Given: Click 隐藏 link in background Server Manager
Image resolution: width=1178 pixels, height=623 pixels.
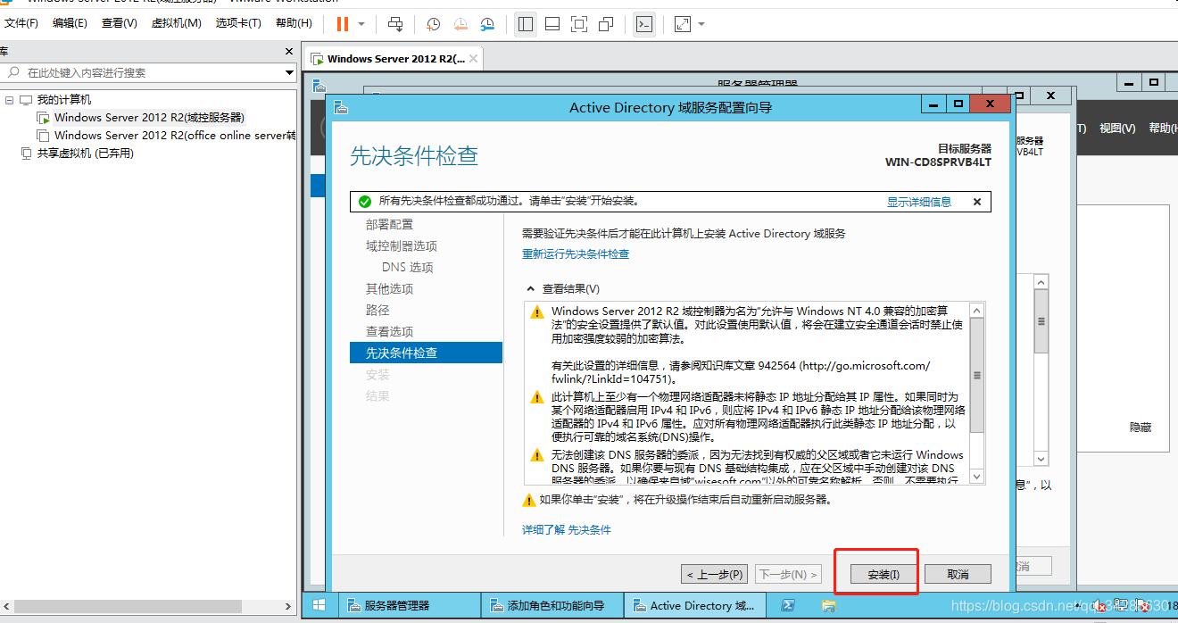Looking at the screenshot, I should [1141, 428].
